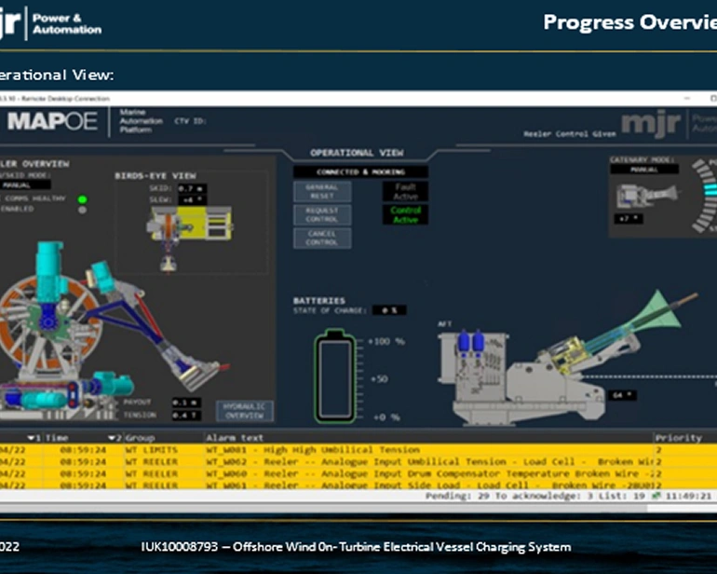
Task: Click the Tension 0.4 T value
Action: coord(186,416)
